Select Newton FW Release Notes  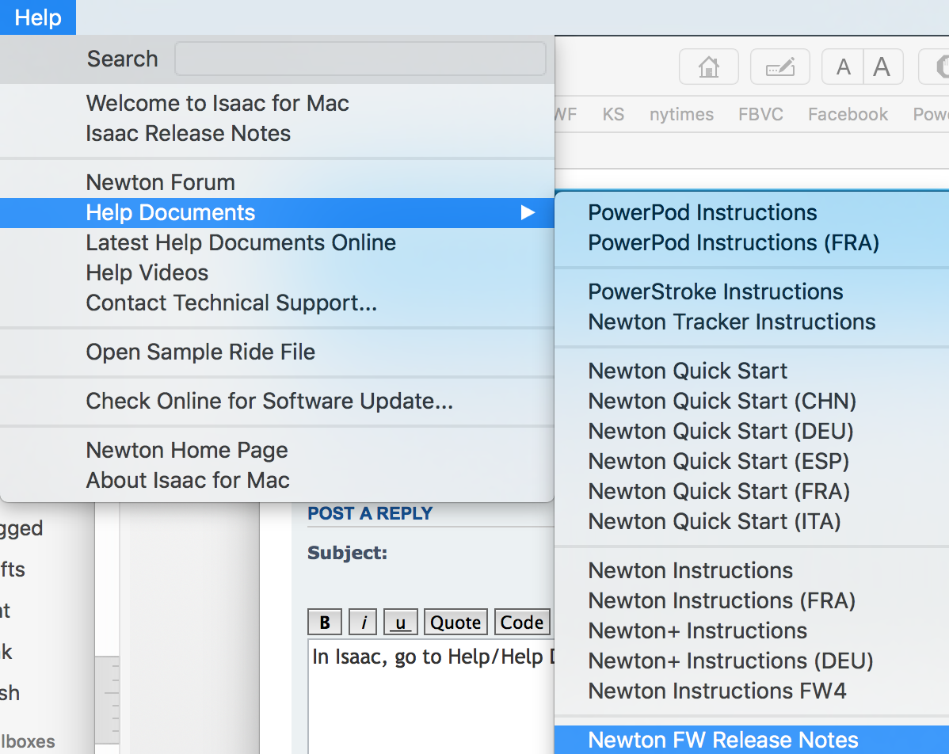(752, 740)
